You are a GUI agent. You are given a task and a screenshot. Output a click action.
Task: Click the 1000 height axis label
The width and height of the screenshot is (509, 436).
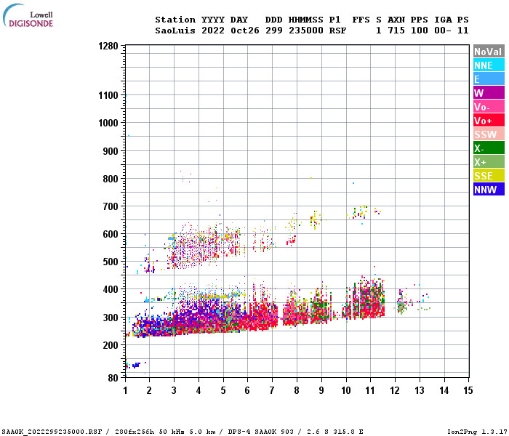108,123
